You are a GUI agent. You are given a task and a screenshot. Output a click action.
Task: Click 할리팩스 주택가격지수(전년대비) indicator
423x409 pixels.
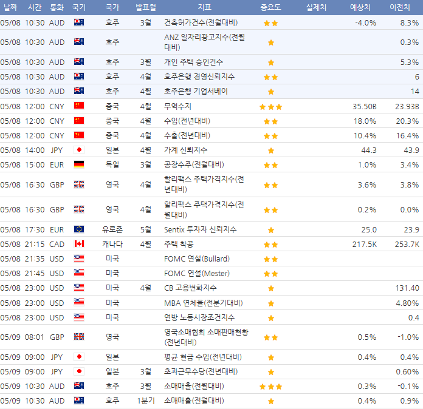[204, 184]
